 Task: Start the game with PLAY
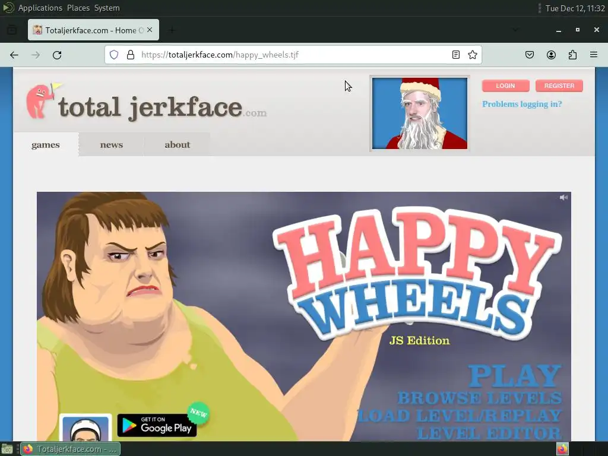click(515, 375)
